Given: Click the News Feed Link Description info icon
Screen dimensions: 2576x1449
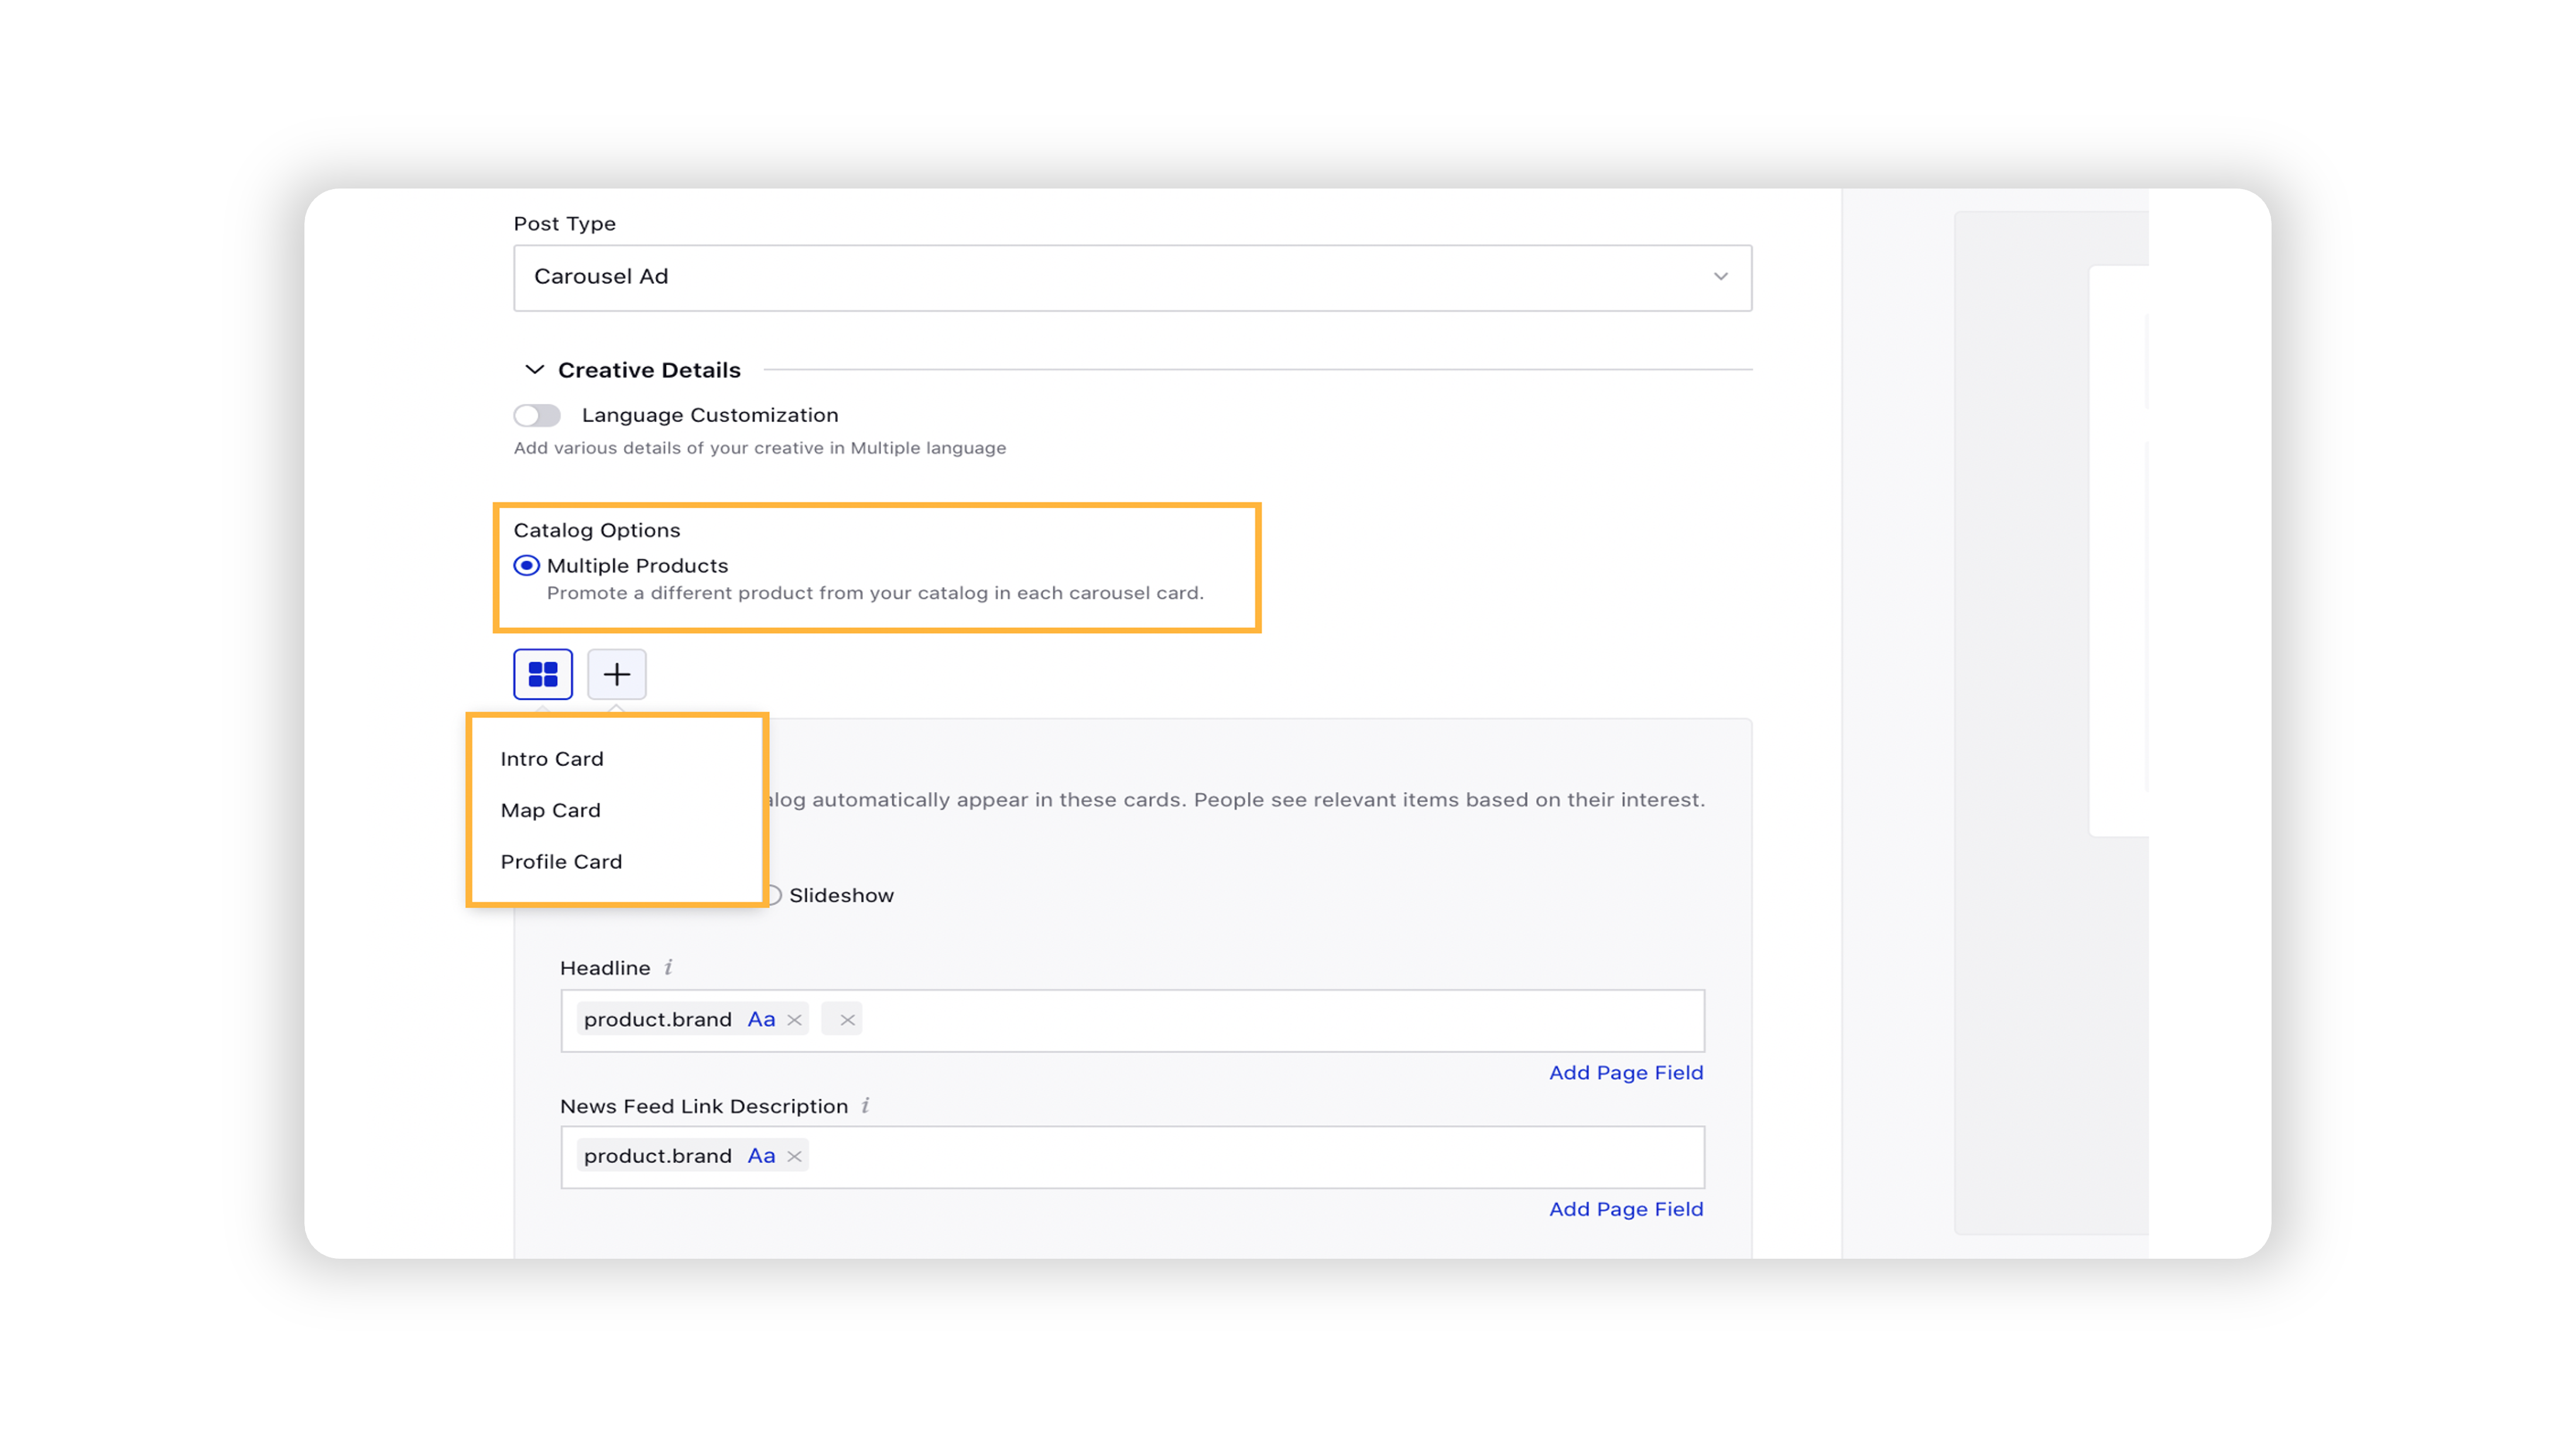Looking at the screenshot, I should point(865,1105).
